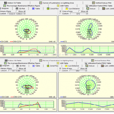Click Vertical IsoLux Plot icon in lower window
Viewport: 114px width, 114px height.
click(x=92, y=60)
